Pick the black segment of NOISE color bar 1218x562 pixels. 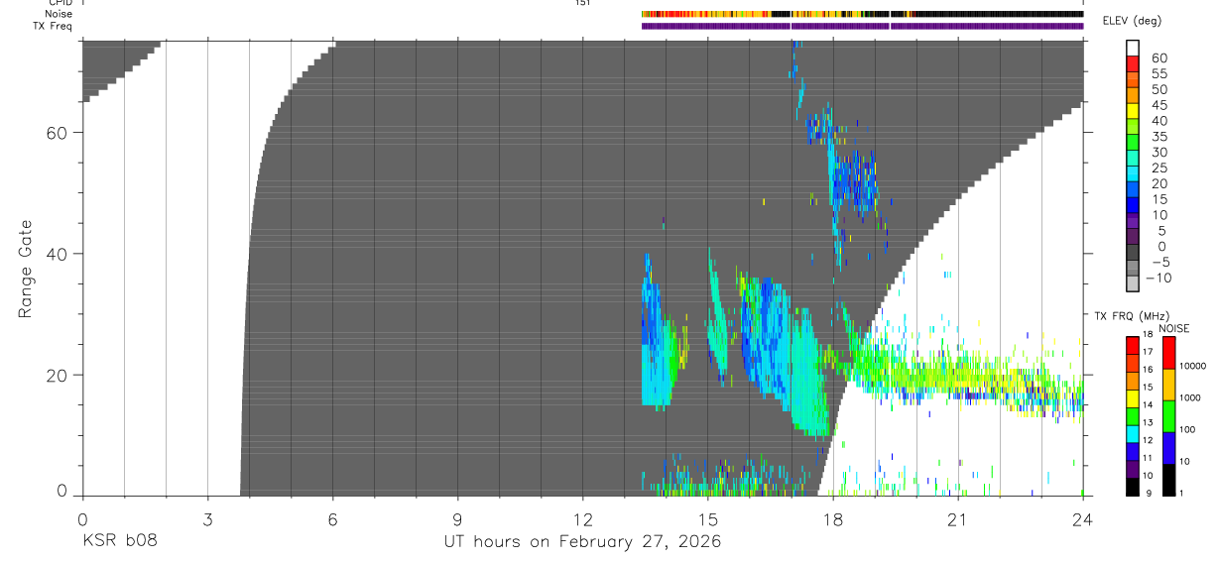(1168, 480)
